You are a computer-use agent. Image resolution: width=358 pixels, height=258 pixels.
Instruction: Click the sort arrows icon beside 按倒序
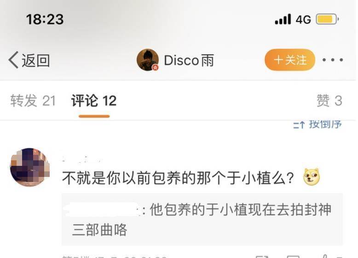tap(299, 125)
